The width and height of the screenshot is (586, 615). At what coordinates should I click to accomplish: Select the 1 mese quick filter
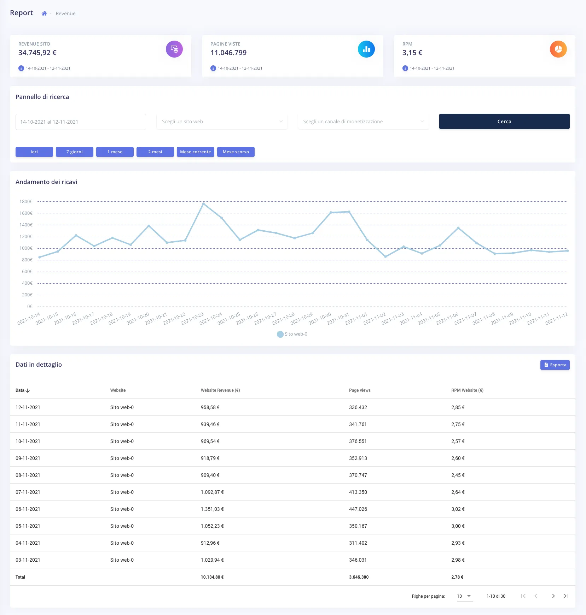click(115, 152)
